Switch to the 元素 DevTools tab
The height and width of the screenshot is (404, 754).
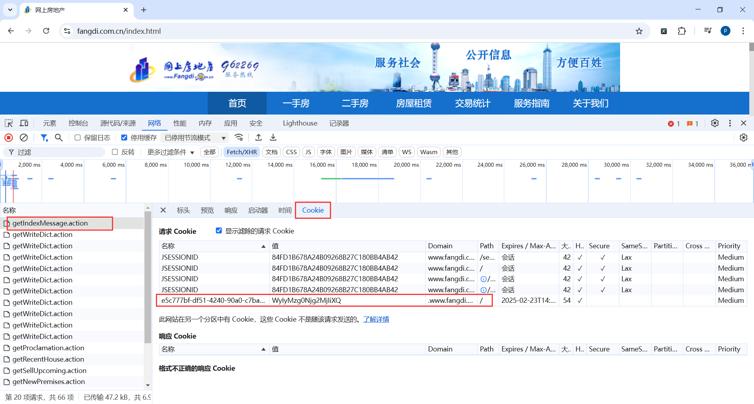[49, 123]
